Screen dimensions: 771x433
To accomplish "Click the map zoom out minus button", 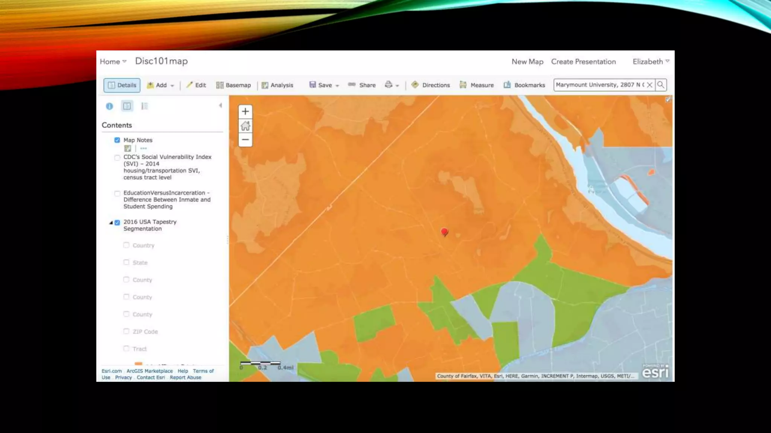I will (x=245, y=140).
